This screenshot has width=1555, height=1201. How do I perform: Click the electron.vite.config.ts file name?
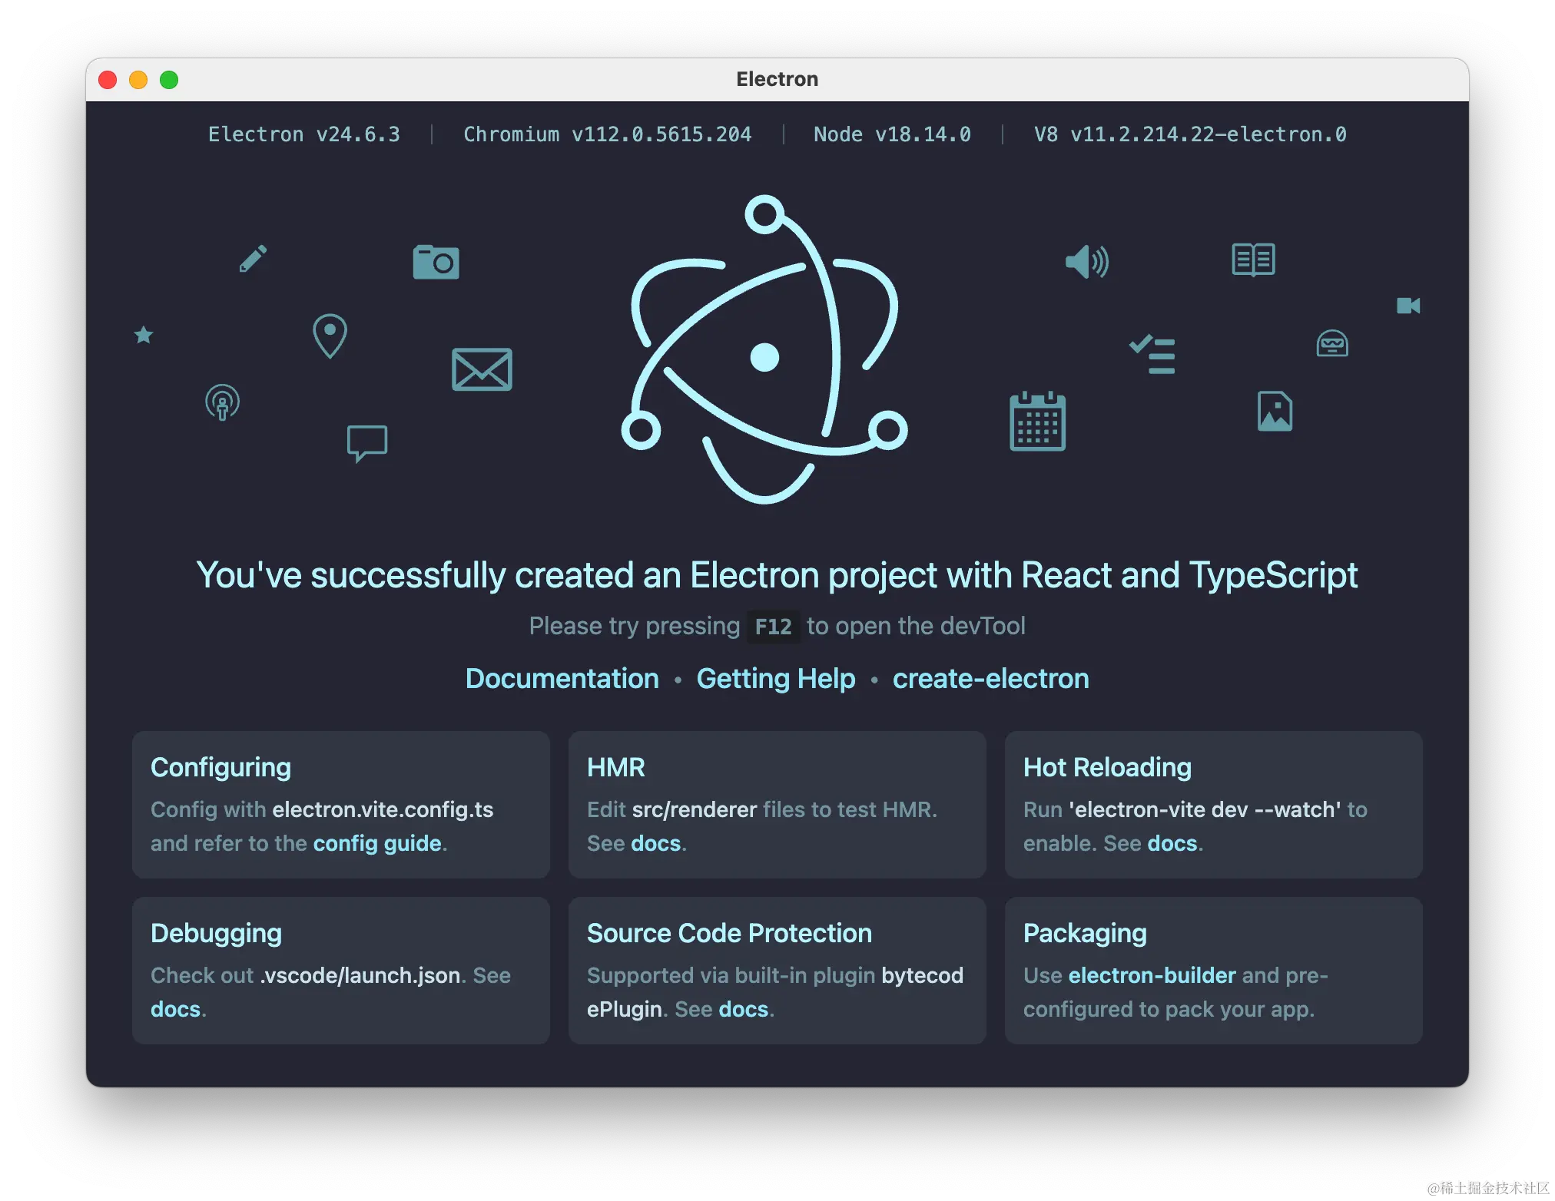coord(383,809)
